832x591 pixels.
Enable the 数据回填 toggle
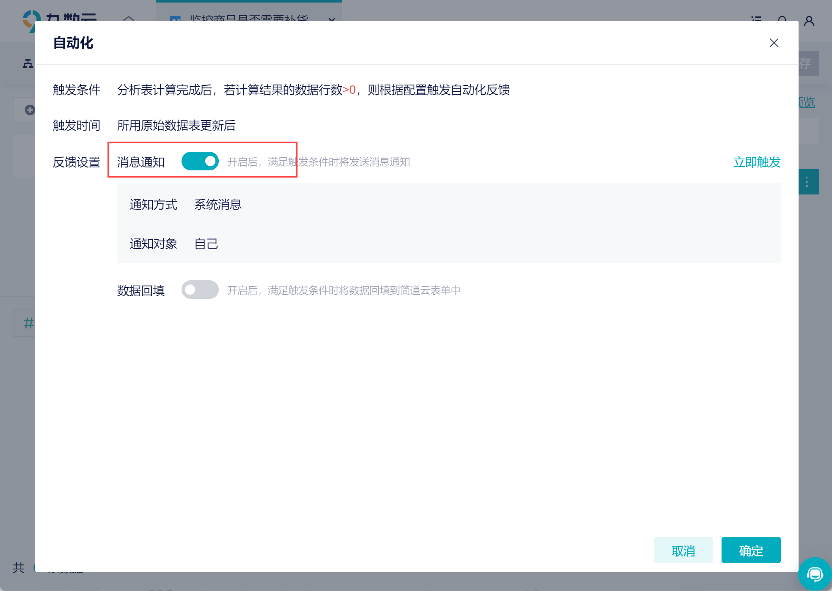coord(200,290)
